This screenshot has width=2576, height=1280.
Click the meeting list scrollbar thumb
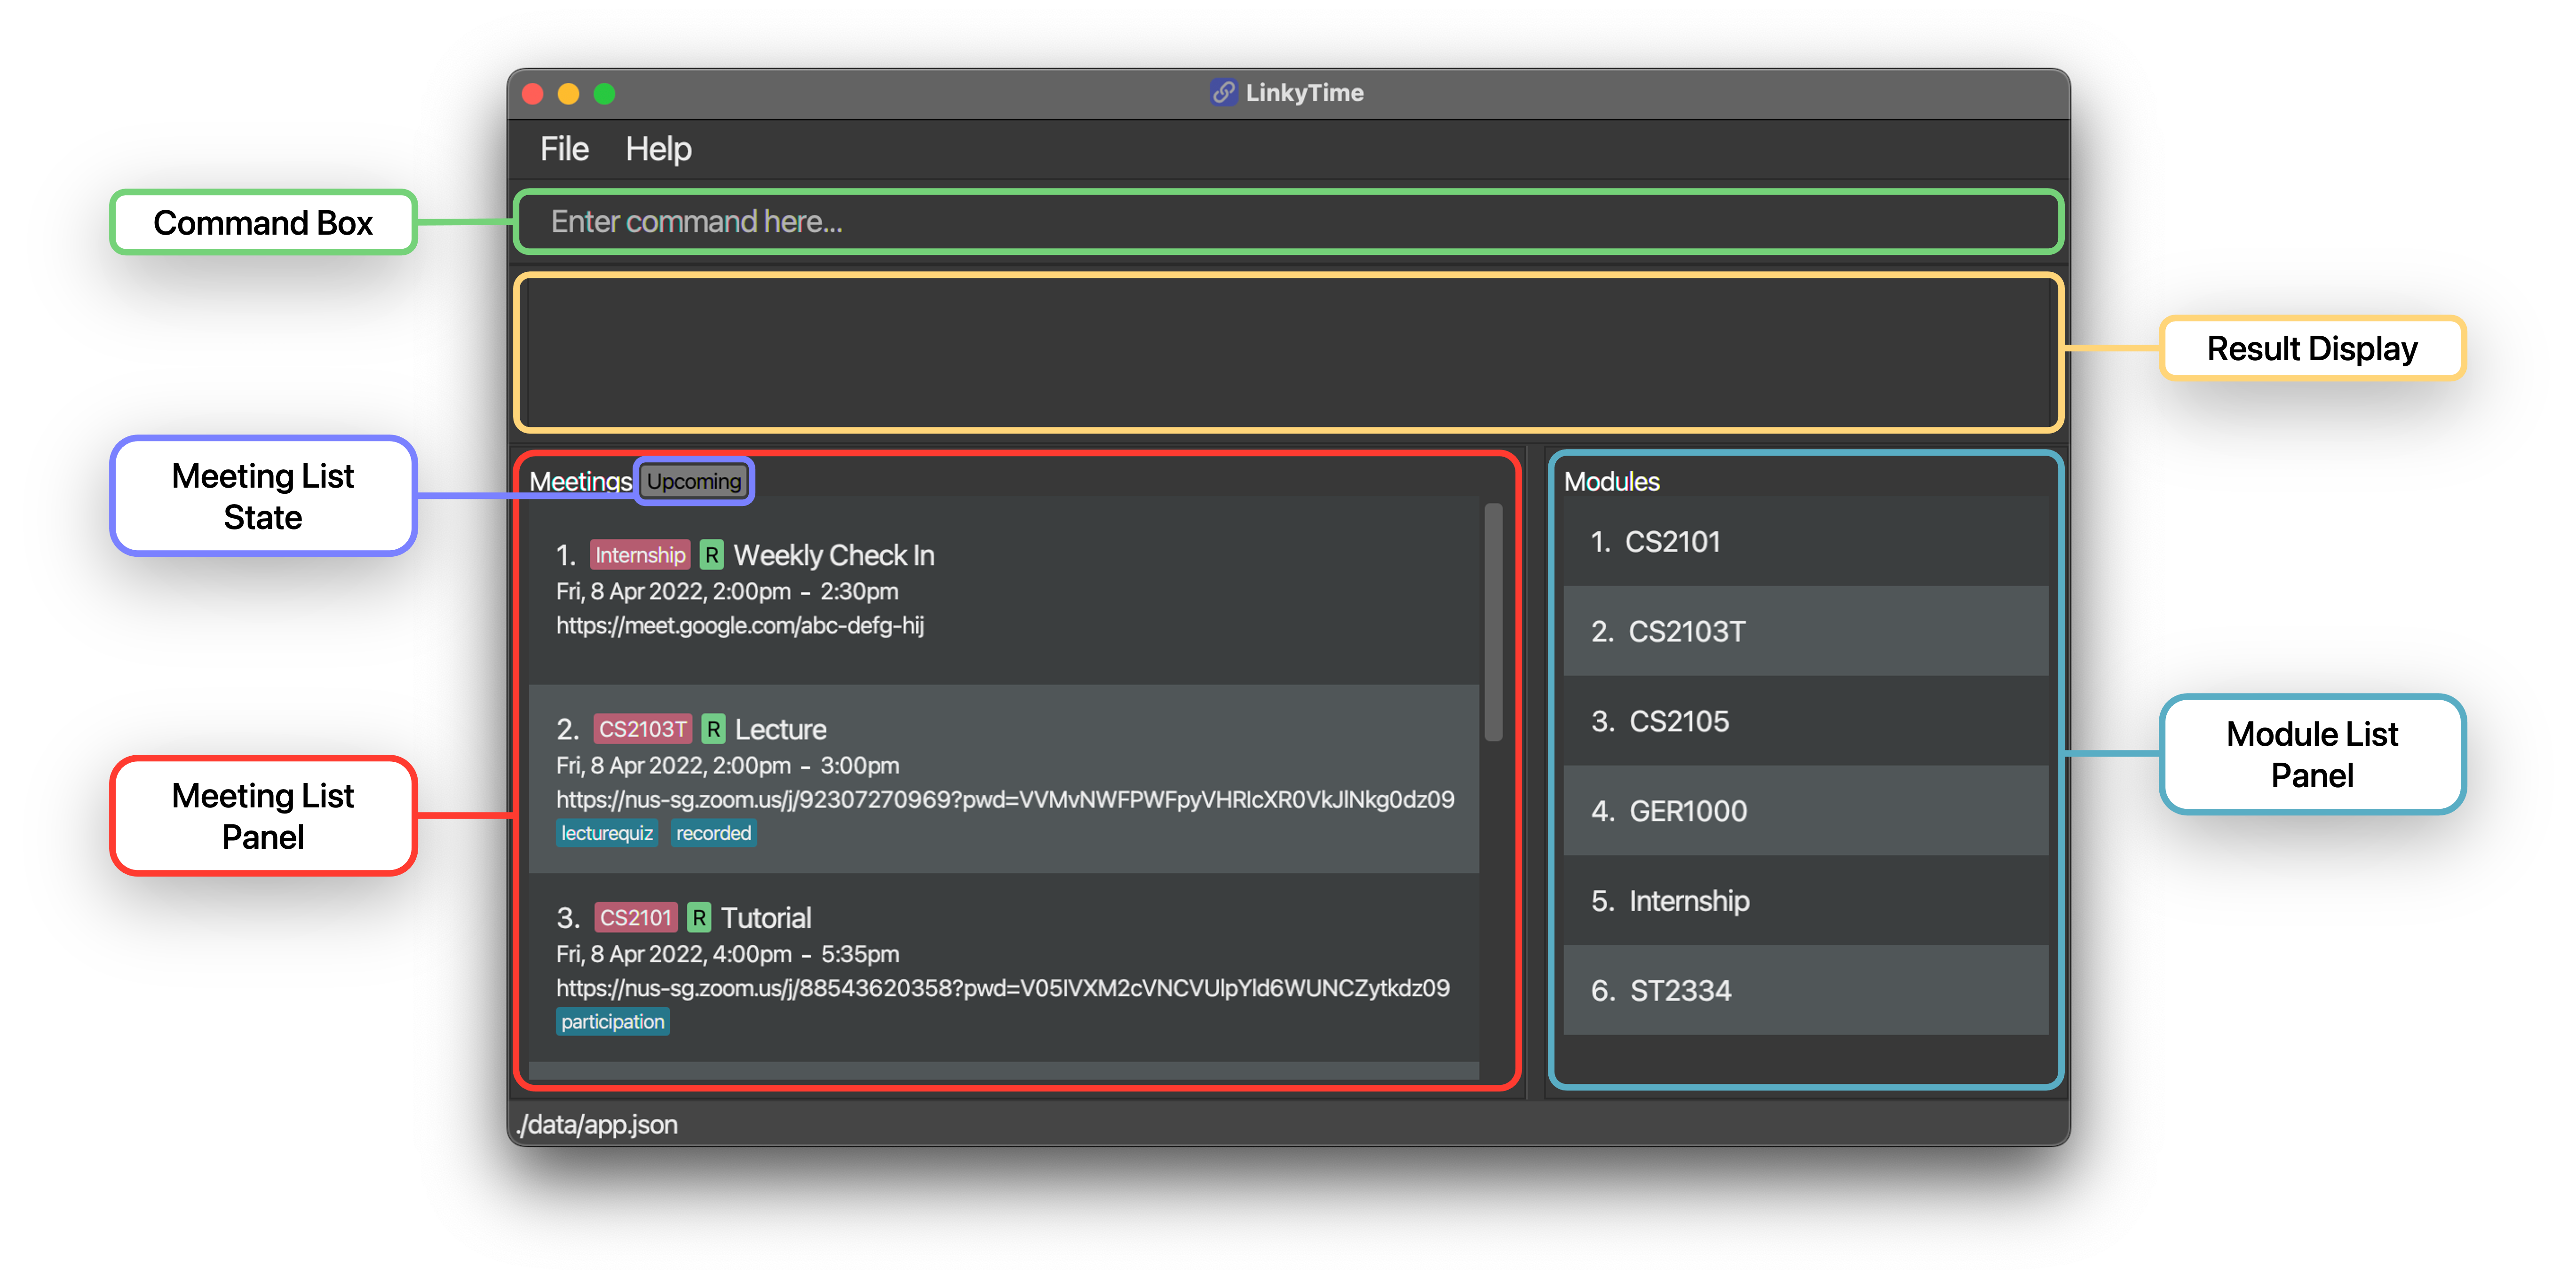point(1494,622)
